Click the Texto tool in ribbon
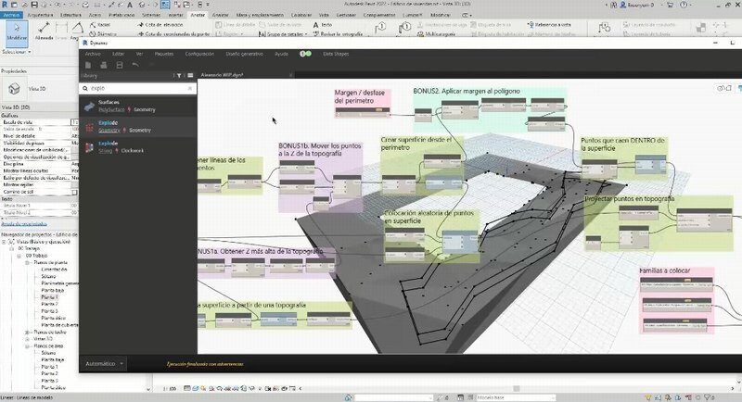This screenshot has width=742, height=402. [326, 23]
